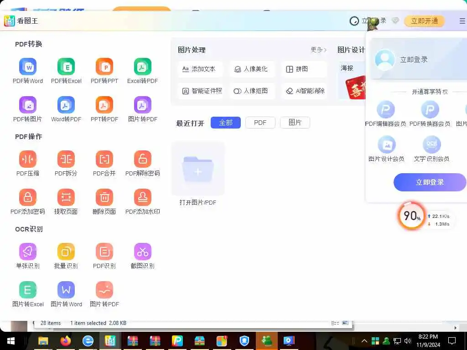Screen dimensions: 467x350
Task: Open the PDF合并 merge tool
Action: pyautogui.click(x=104, y=164)
